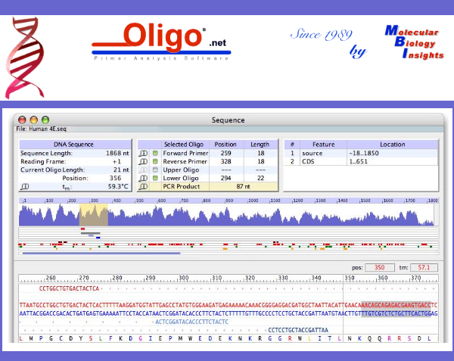Click the red CCTGGCTGTGACTACTCA forward primer sequence
Screen dimensions: 454x361
(x=70, y=288)
